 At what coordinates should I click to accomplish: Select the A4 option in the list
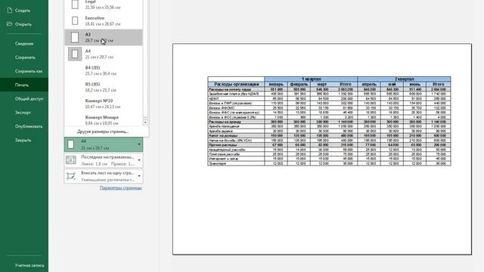pos(104,54)
